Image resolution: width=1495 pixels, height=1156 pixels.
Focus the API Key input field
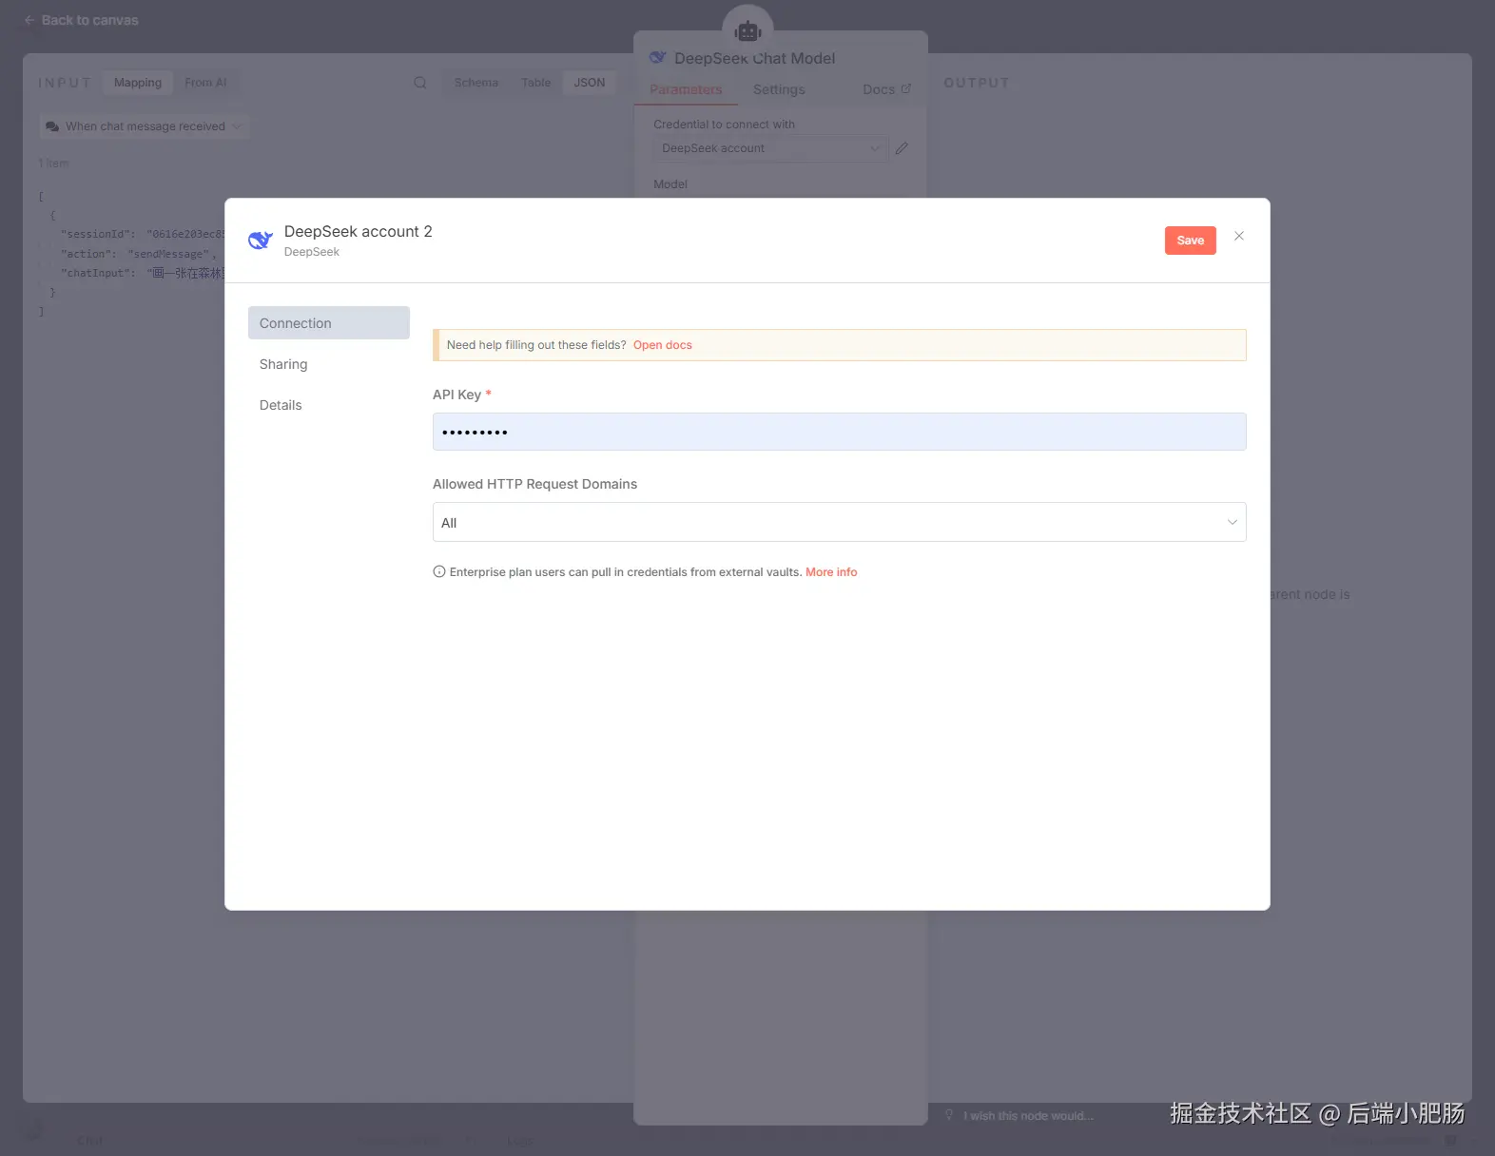coord(839,432)
